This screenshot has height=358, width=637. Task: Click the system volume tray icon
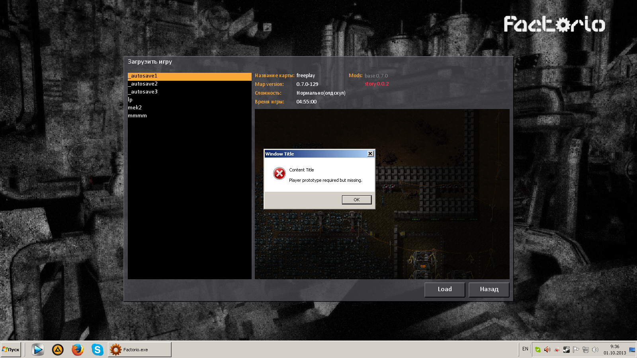click(x=595, y=350)
